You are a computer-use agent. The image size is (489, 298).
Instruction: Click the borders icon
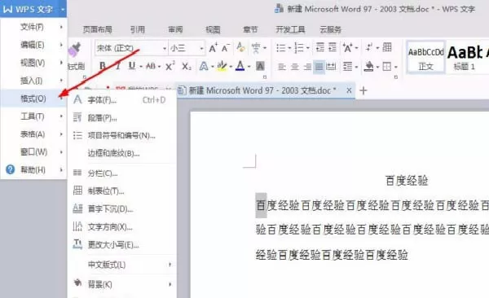click(x=387, y=67)
